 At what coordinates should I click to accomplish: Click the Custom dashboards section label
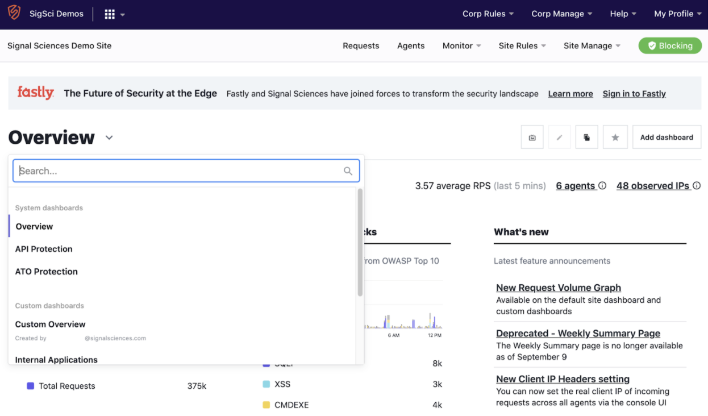49,306
